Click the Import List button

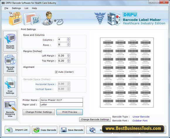pyautogui.click(x=18, y=130)
